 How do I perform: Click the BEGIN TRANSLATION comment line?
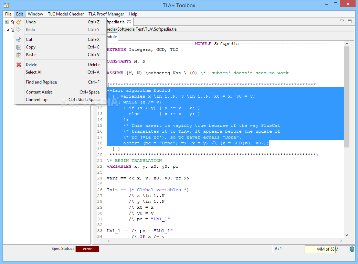click(x=134, y=161)
